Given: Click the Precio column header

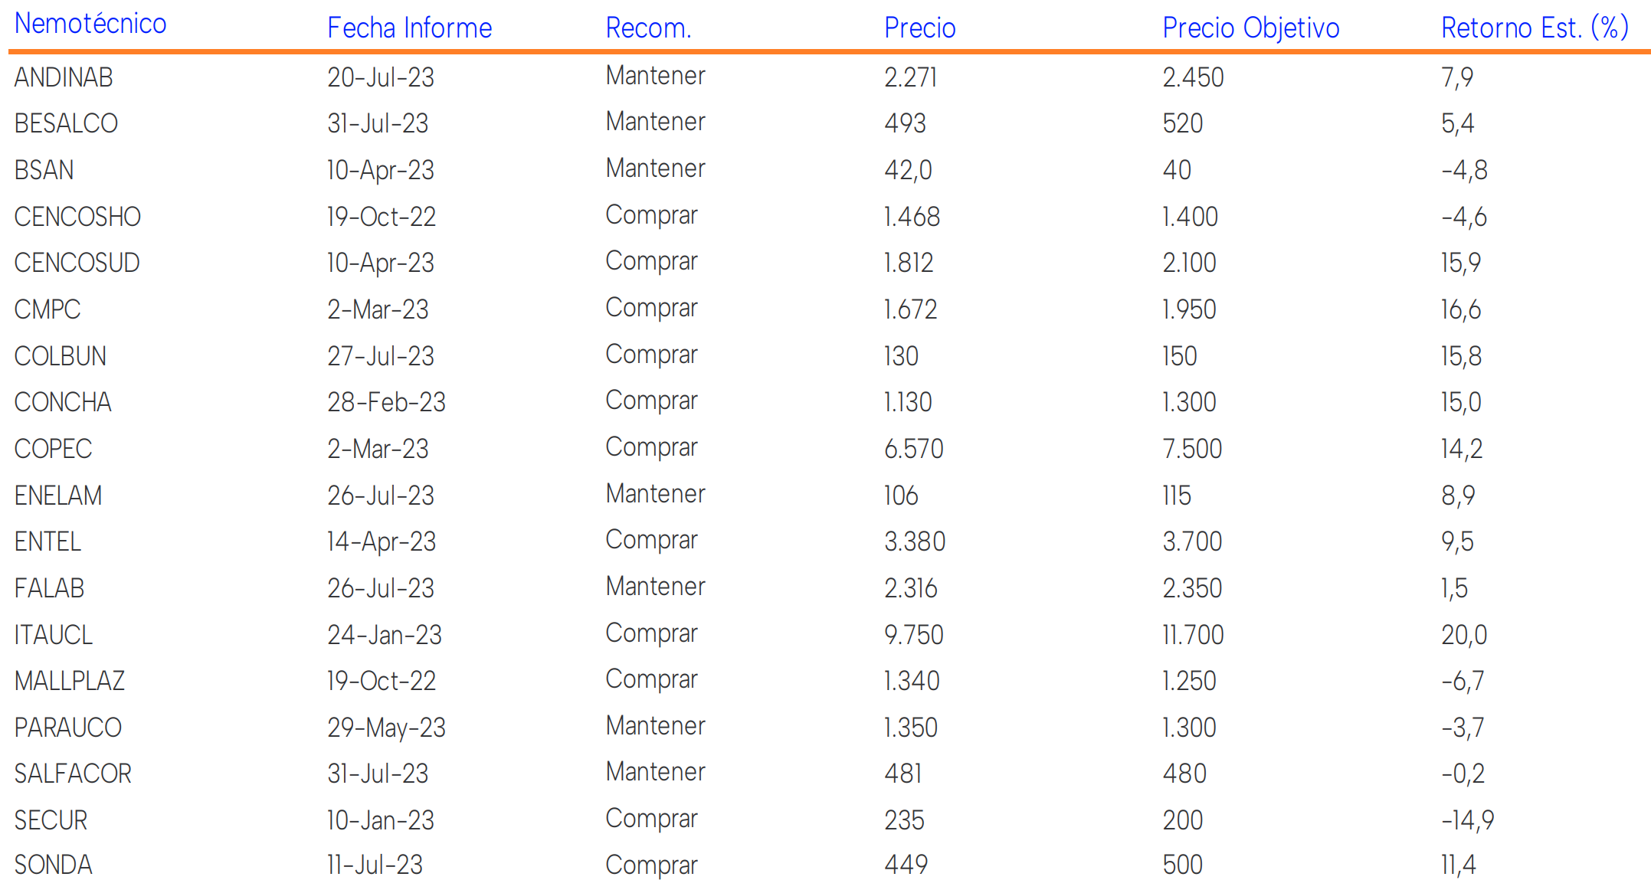Looking at the screenshot, I should [919, 28].
